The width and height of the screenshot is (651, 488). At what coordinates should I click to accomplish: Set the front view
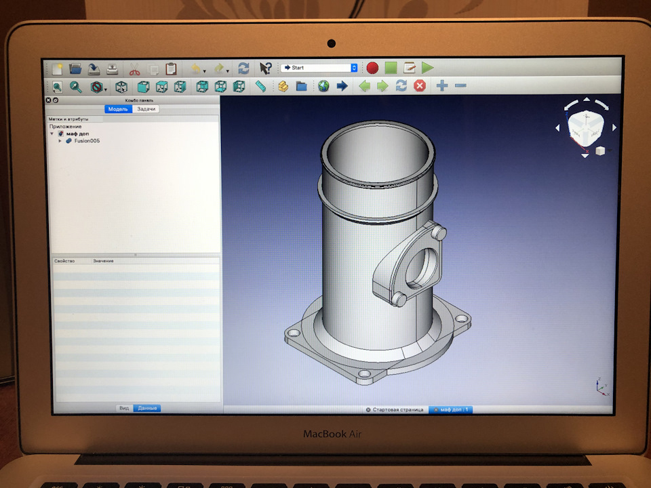point(143,87)
